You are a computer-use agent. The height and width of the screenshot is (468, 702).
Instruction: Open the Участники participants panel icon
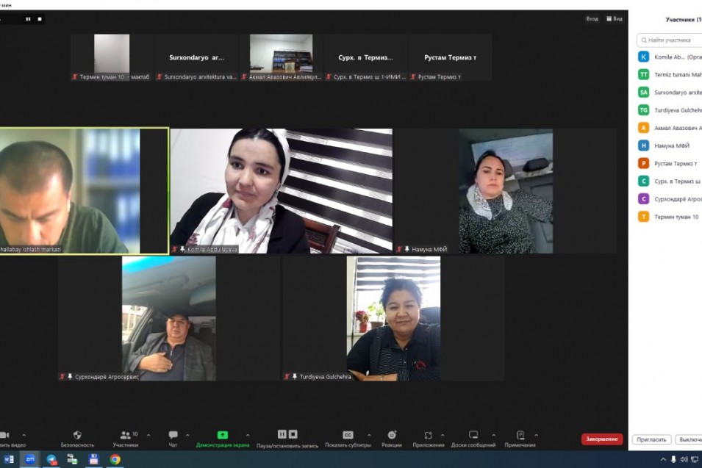(126, 435)
